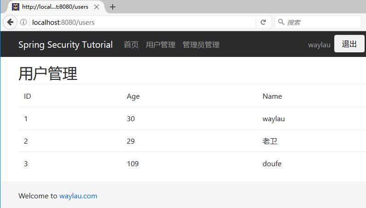Select the localhost:8080/users browser tab
Image resolution: width=366 pixels, height=208 pixels.
[x=54, y=7]
